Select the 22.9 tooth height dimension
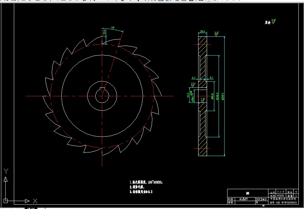This screenshot has height=209, width=304. pyautogui.click(x=104, y=32)
